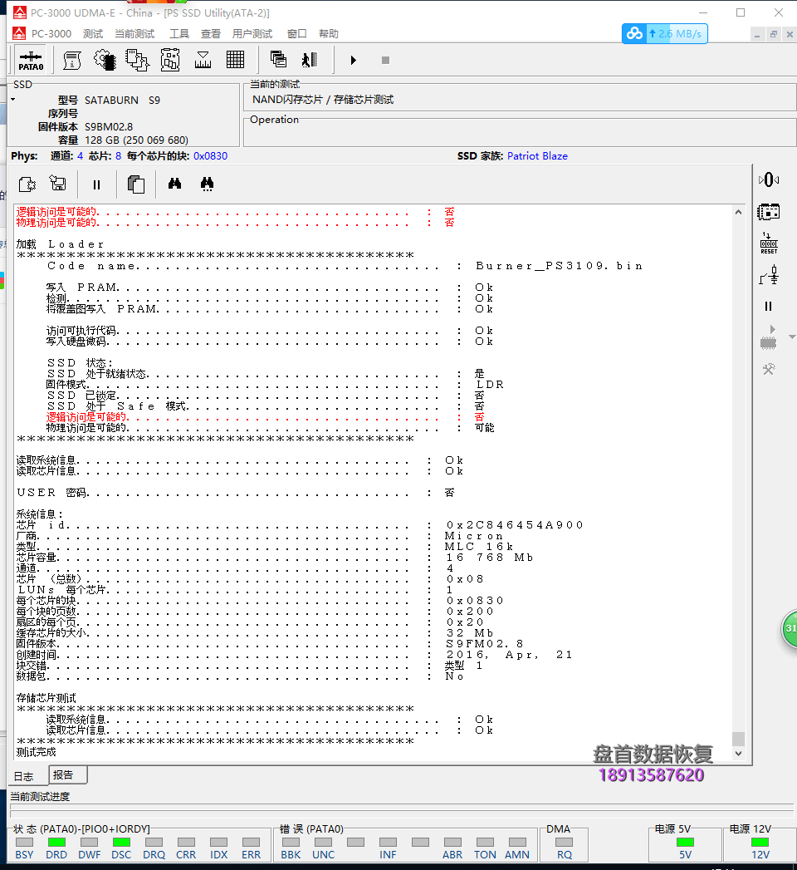Click the green round badge at right edge
The width and height of the screenshot is (797, 870).
point(790,629)
